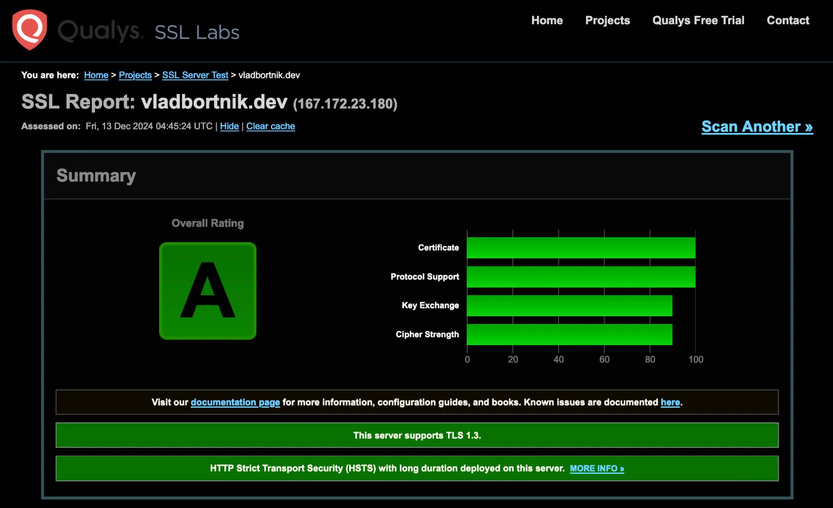
Task: Open the documentation page link
Action: (235, 402)
